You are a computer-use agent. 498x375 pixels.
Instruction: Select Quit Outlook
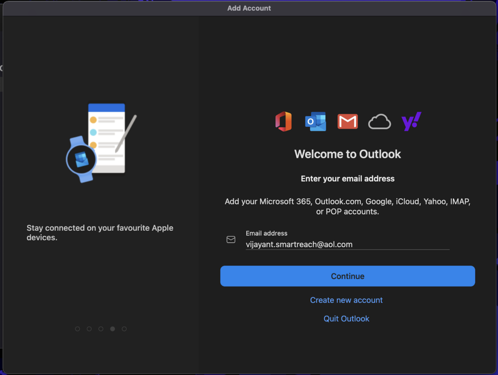[346, 319]
